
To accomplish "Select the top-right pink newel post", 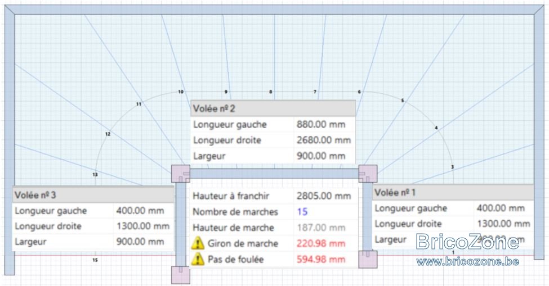I will [x=368, y=174].
